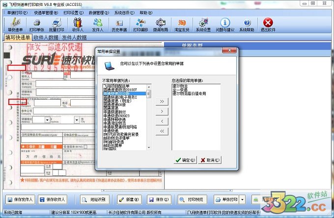This screenshot has width=334, height=218.
Task: Click the 打印预览 button
Action: click(193, 199)
